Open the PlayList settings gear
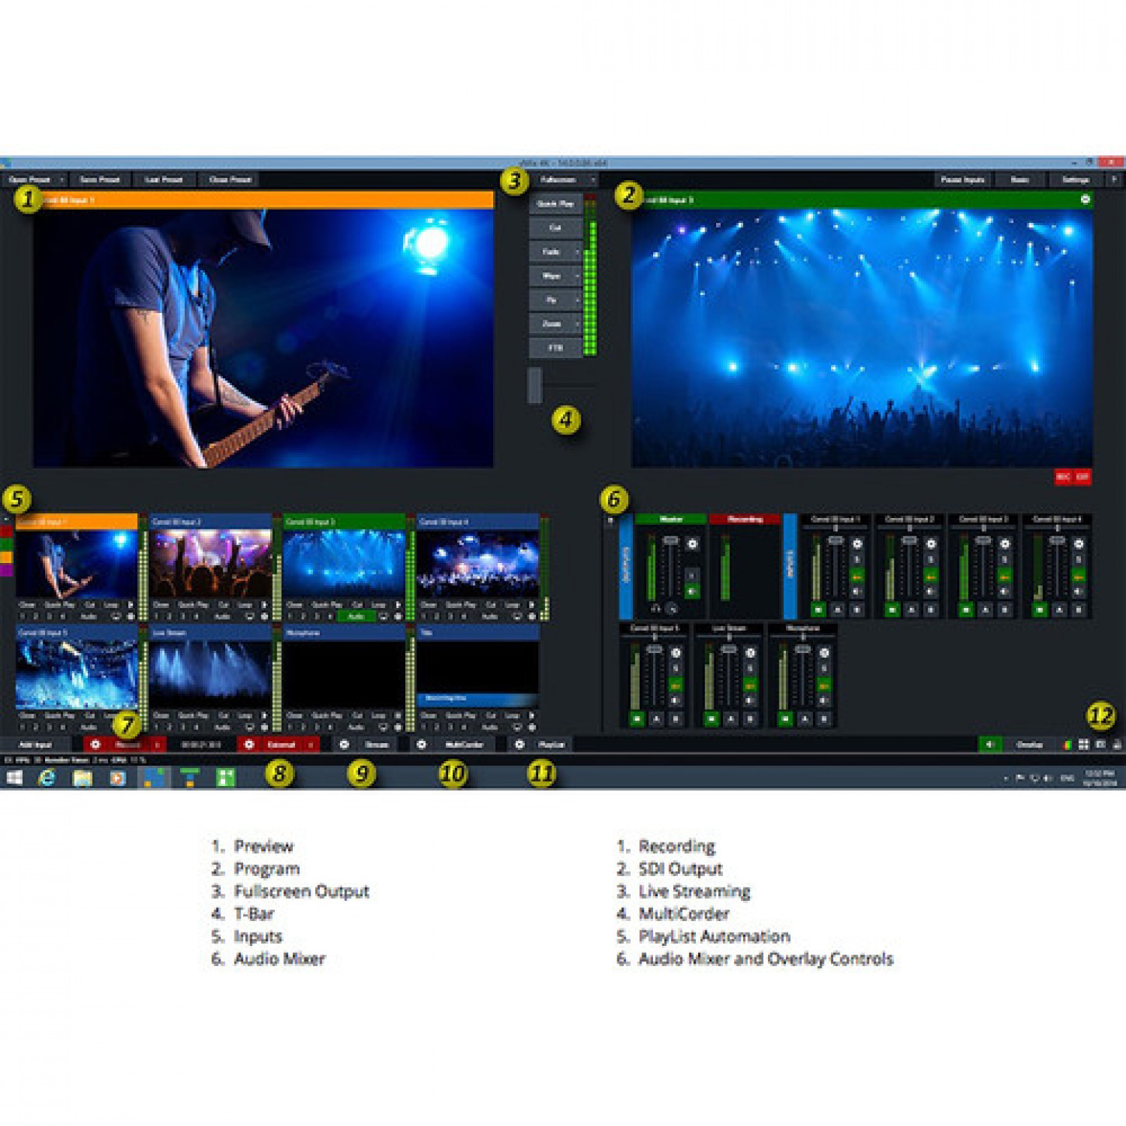 [520, 744]
